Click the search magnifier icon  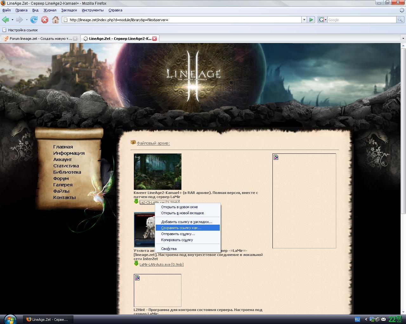(x=400, y=20)
